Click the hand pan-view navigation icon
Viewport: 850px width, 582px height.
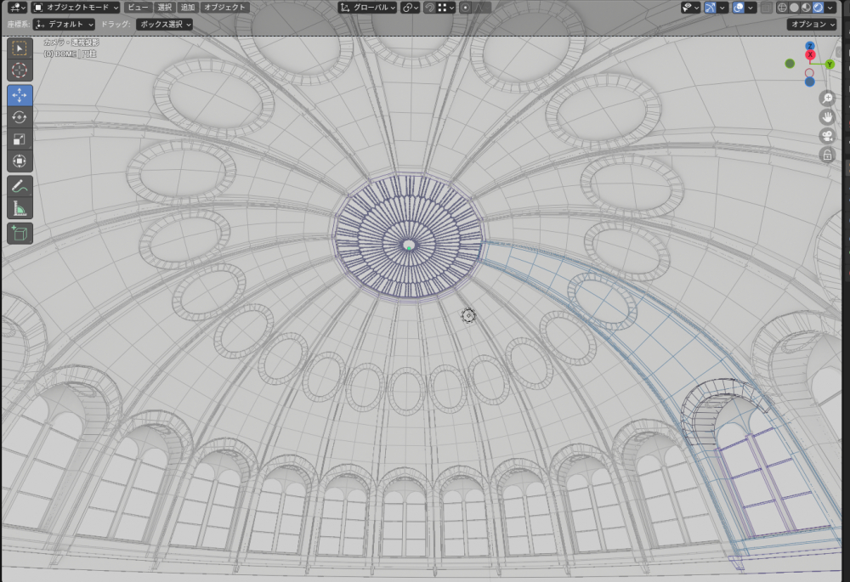[827, 117]
